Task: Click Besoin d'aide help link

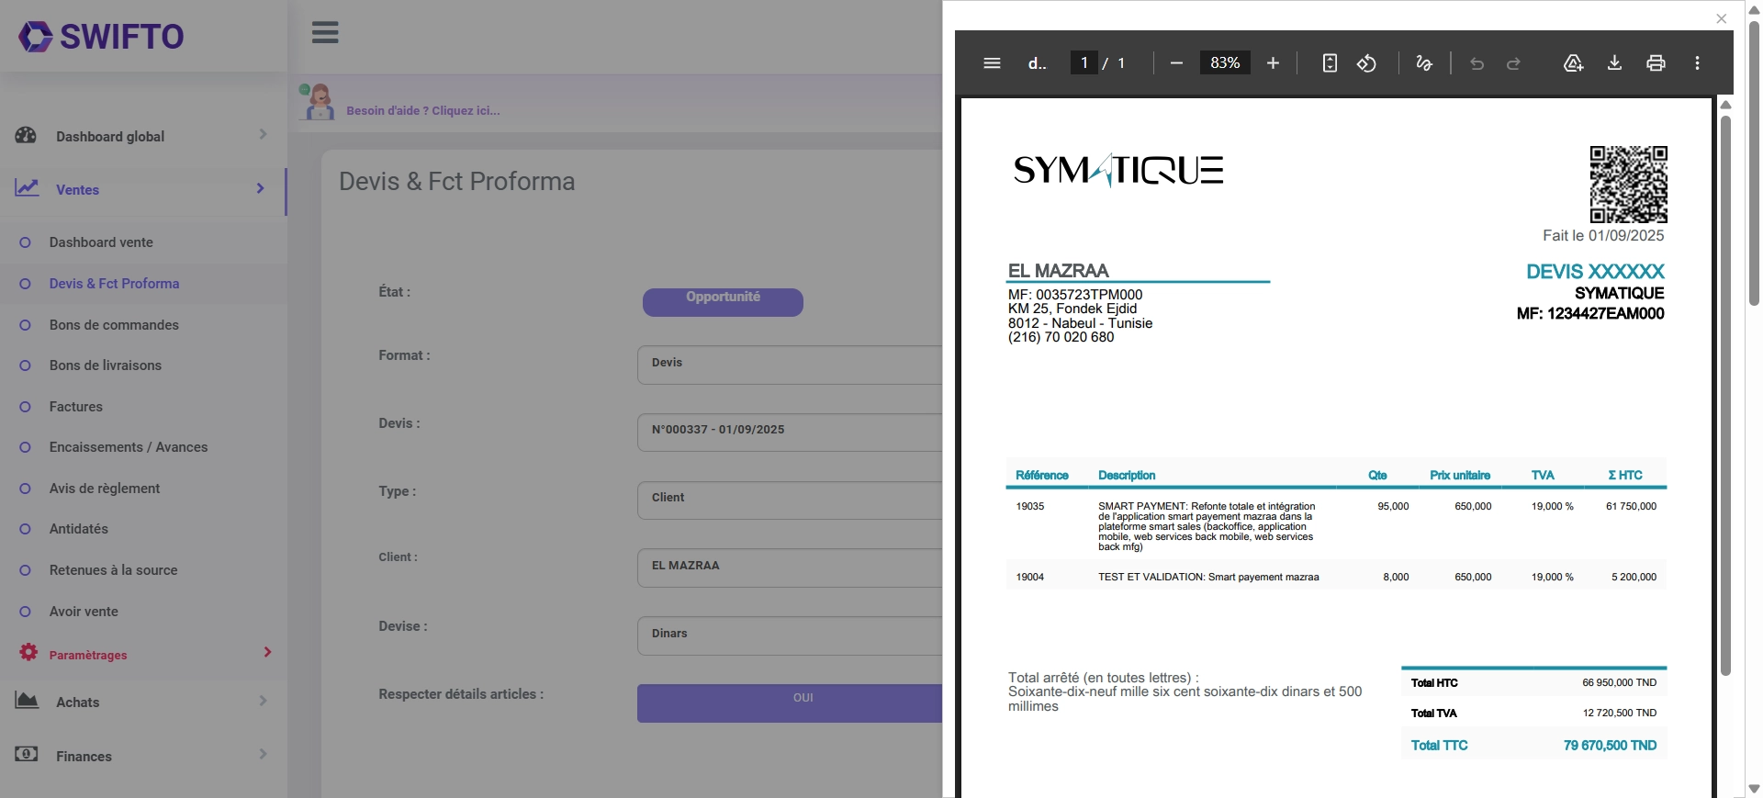Action: 423,111
